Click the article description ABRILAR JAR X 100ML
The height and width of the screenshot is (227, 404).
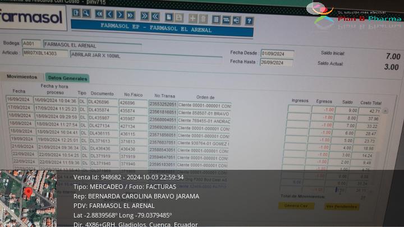pyautogui.click(x=146, y=57)
